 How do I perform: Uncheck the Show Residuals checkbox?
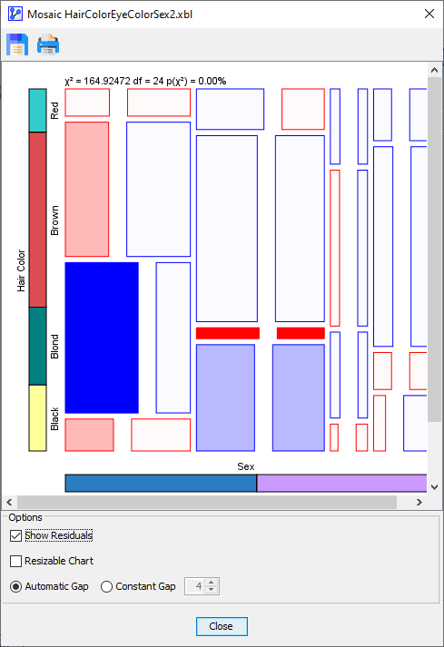pos(15,535)
